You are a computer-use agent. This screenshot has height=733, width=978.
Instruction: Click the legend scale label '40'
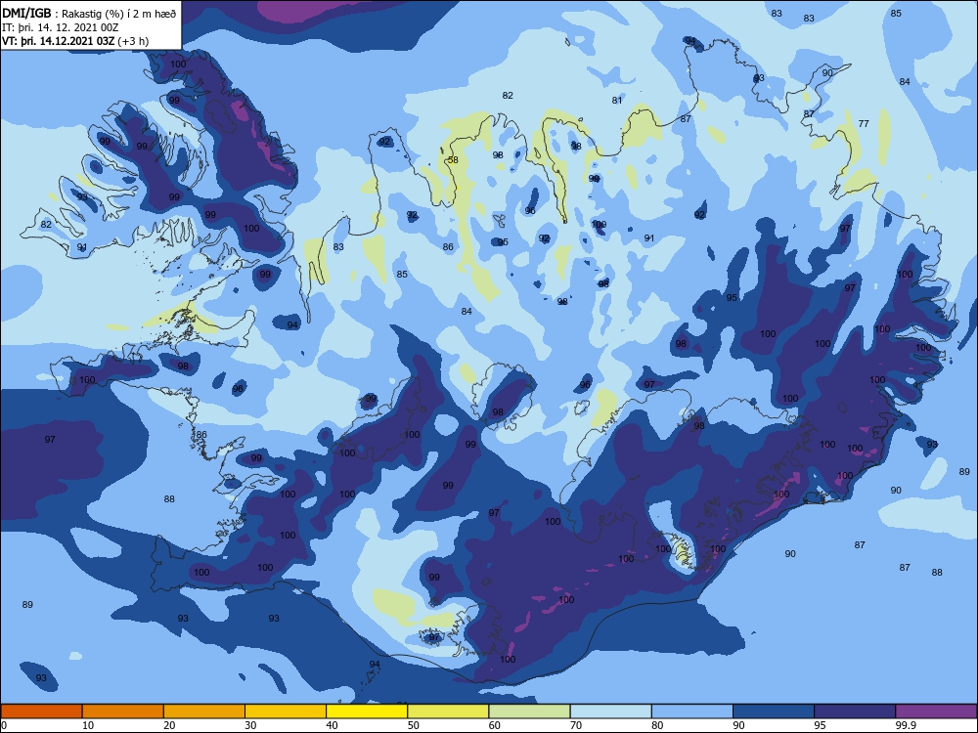(x=332, y=725)
